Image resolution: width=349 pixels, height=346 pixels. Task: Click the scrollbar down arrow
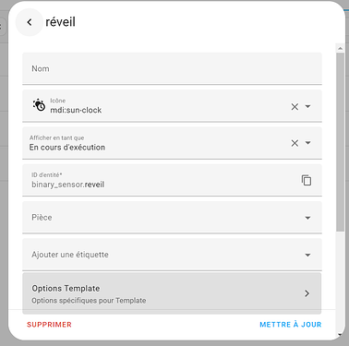pyautogui.click(x=340, y=335)
